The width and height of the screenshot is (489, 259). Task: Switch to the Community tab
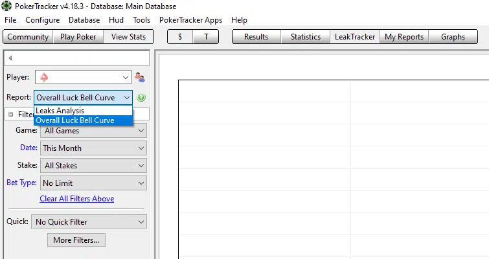click(x=28, y=37)
